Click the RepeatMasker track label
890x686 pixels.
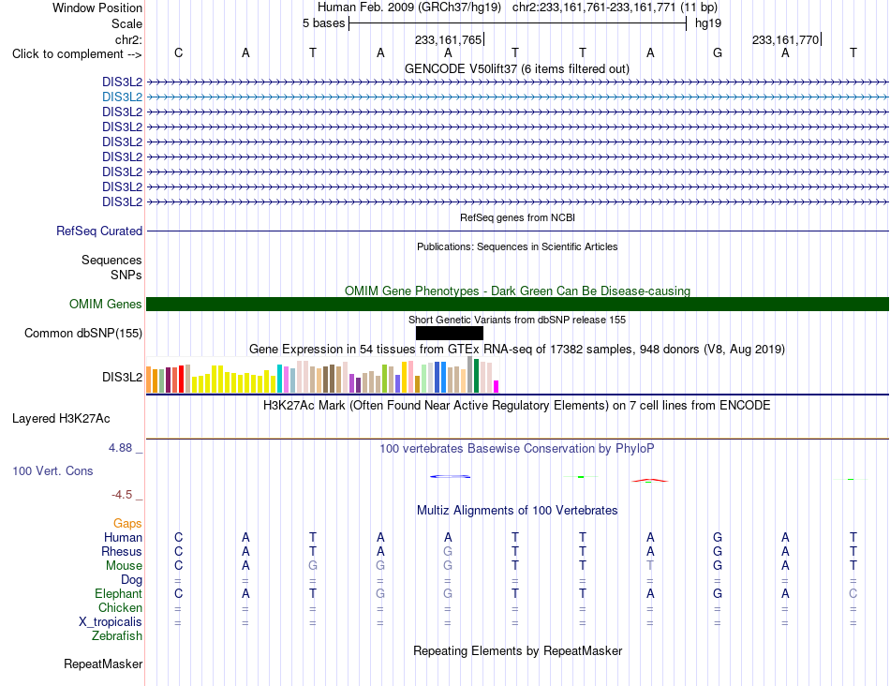coord(103,664)
